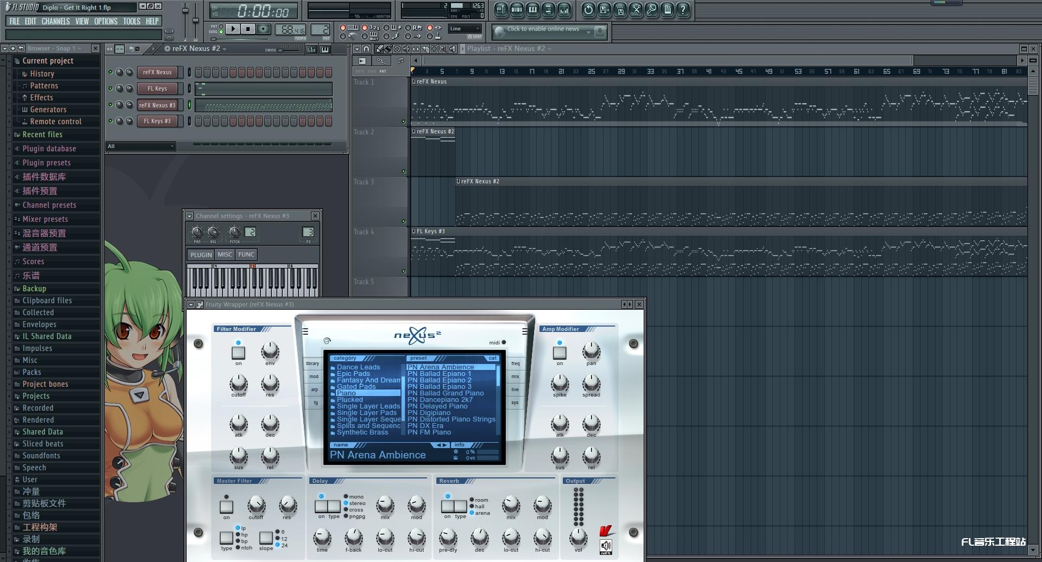This screenshot has height=562, width=1042.
Task: Toggle mute light for FL Keys #3 channel
Action: [111, 121]
